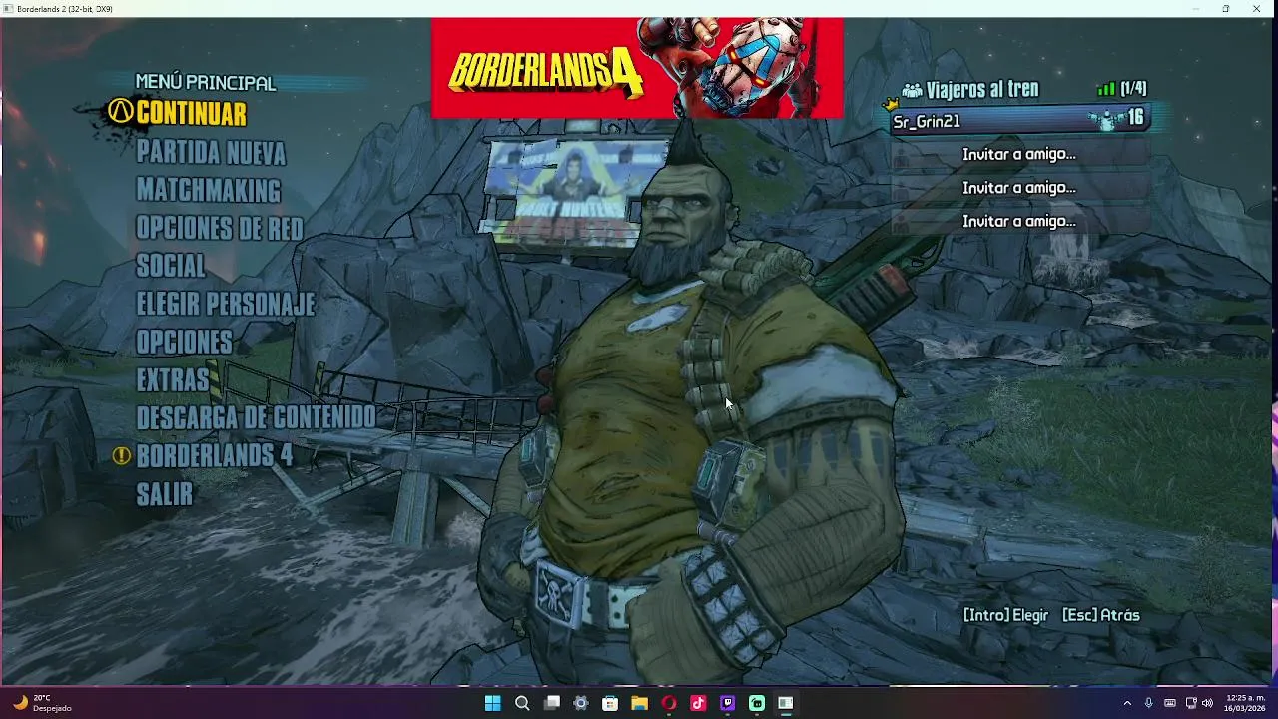Viewport: 1278px width, 719px height.
Task: Choose ELEGIR PERSONAJE
Action: click(225, 305)
